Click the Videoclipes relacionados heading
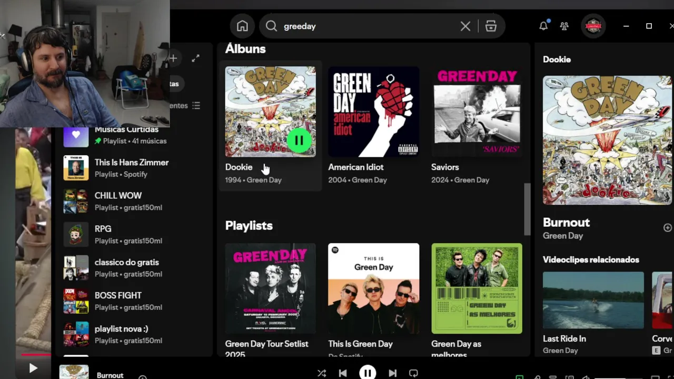The height and width of the screenshot is (379, 674). click(x=591, y=260)
